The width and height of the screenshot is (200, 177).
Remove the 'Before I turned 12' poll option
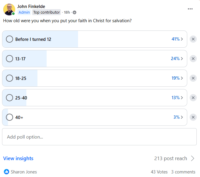[x=193, y=39]
